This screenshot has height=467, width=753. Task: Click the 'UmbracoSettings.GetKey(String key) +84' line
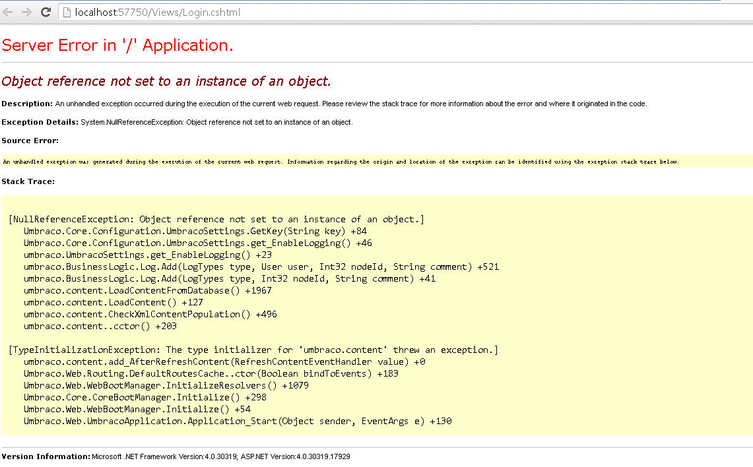195,232
